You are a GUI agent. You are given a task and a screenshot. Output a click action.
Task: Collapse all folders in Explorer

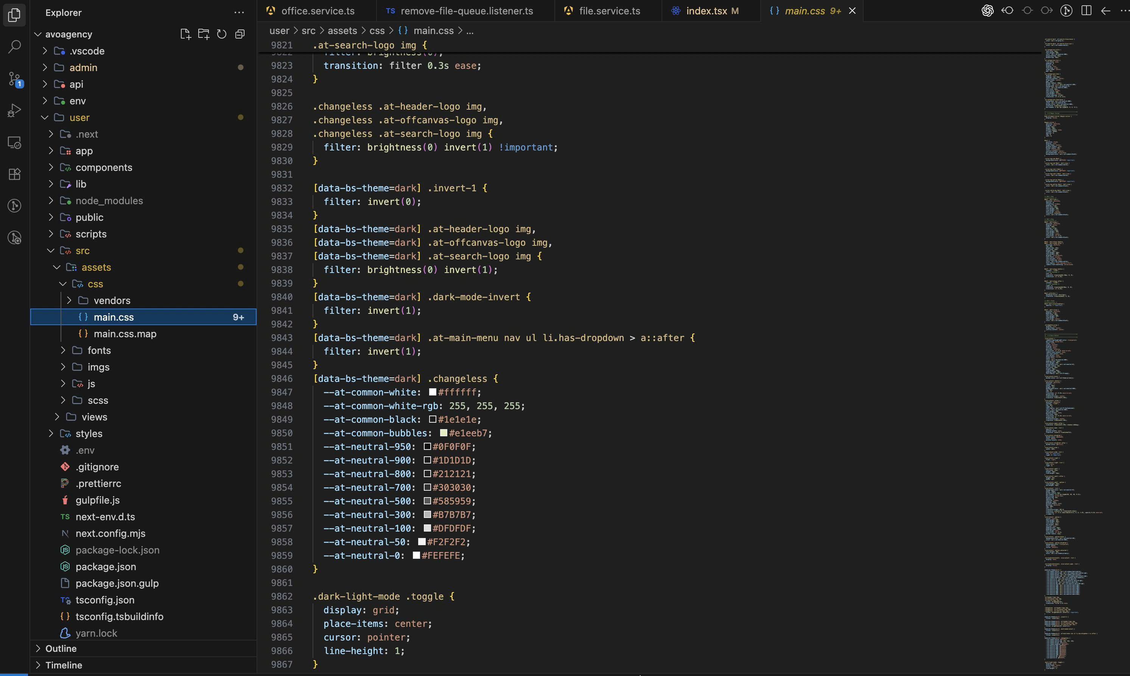click(x=240, y=34)
